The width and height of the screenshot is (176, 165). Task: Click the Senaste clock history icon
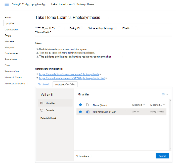point(42,110)
